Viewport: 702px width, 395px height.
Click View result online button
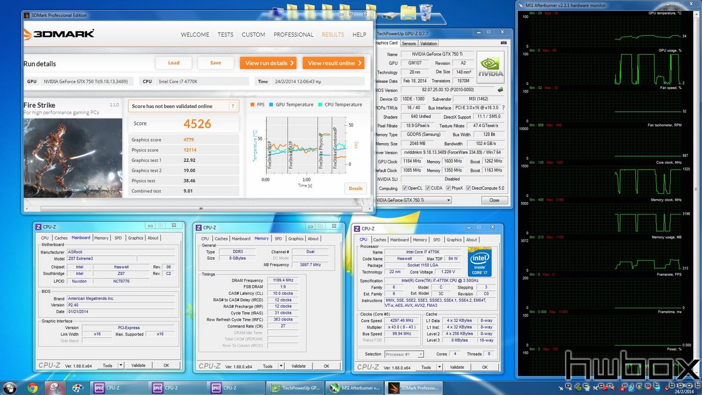tap(333, 63)
